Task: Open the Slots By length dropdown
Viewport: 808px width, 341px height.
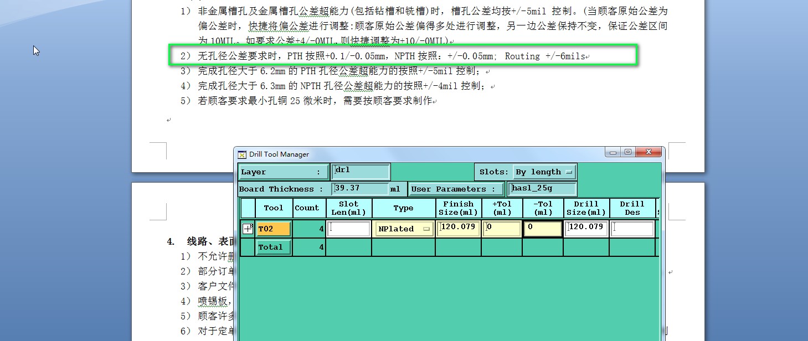Action: [x=544, y=172]
